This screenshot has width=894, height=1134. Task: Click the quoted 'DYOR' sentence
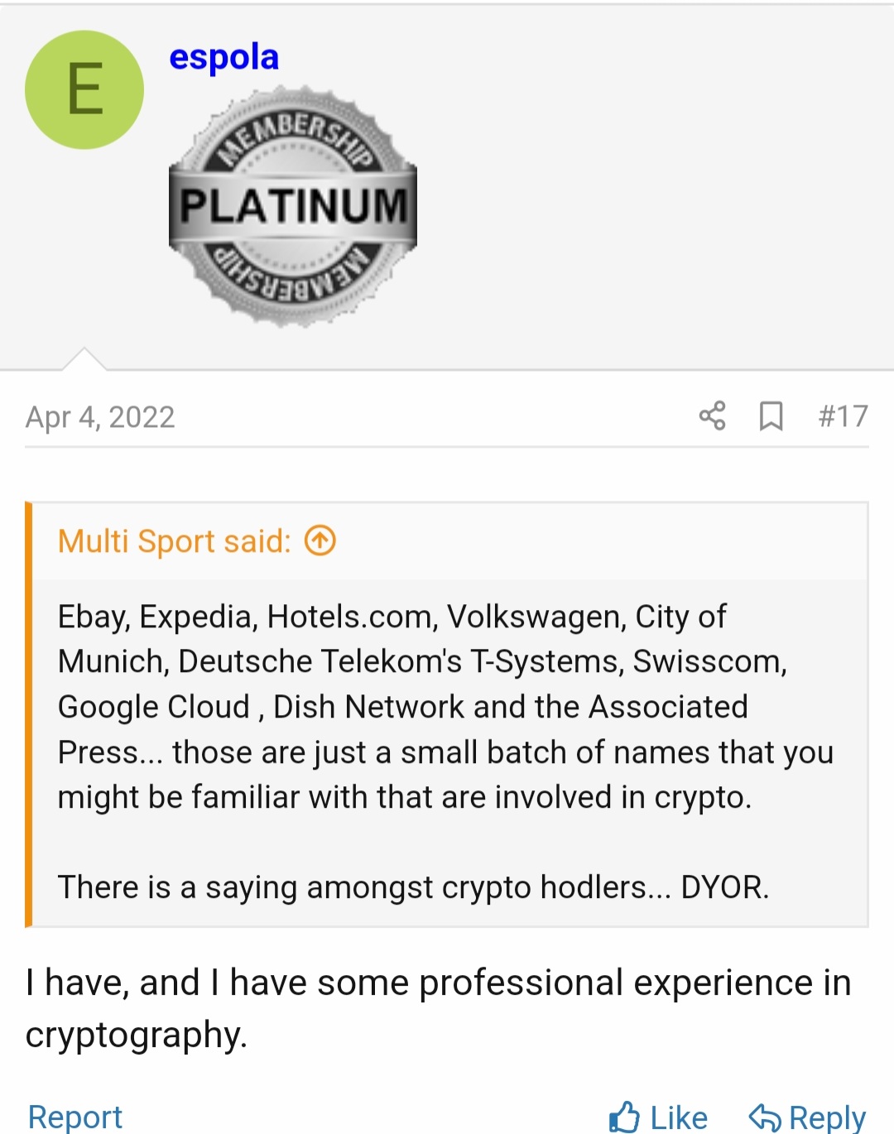coord(413,887)
